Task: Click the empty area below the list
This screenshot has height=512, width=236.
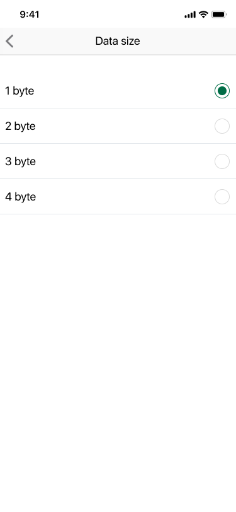Action: [118, 363]
